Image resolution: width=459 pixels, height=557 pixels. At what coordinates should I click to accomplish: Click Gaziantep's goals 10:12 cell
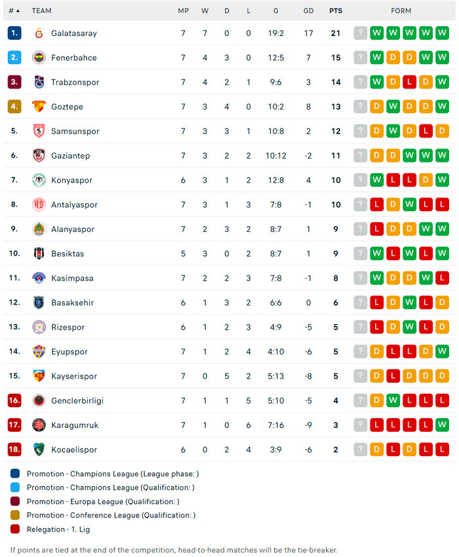[276, 156]
